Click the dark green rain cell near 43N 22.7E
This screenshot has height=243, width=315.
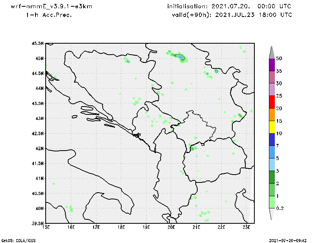(240, 115)
